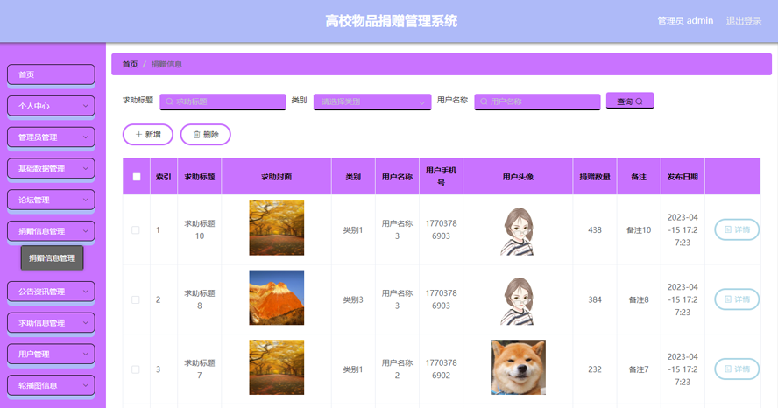This screenshot has height=408, width=778.
Task: Expand the 个人中心 sidebar menu
Action: tap(51, 106)
